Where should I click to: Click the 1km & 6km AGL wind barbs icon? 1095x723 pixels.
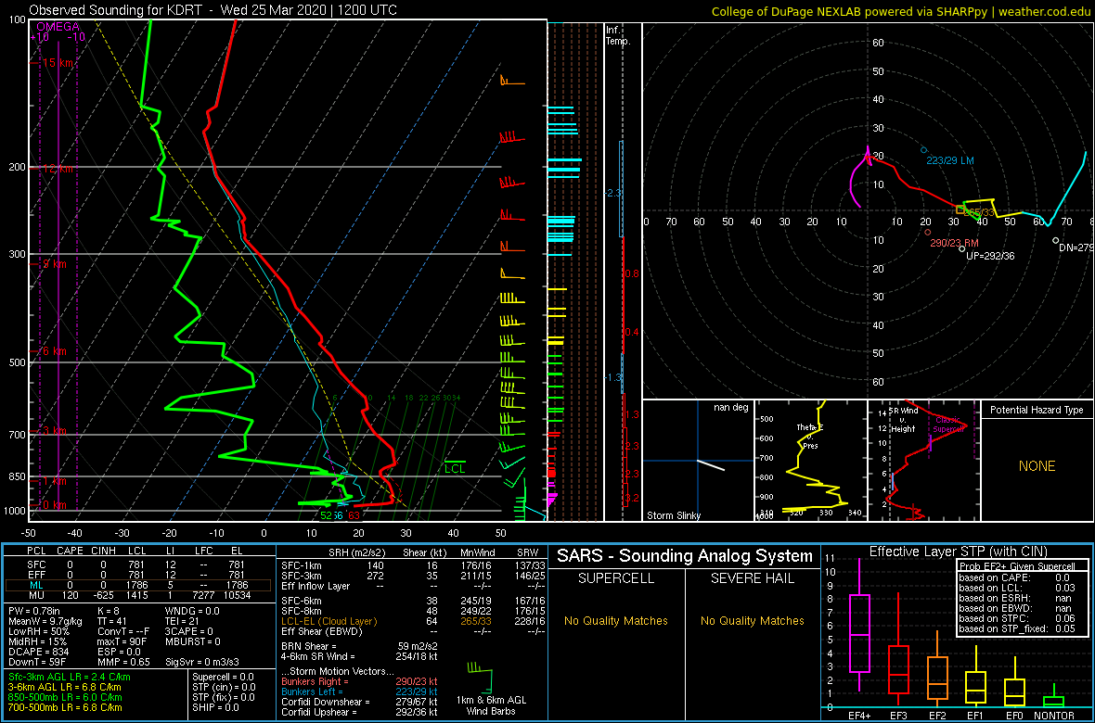[479, 678]
